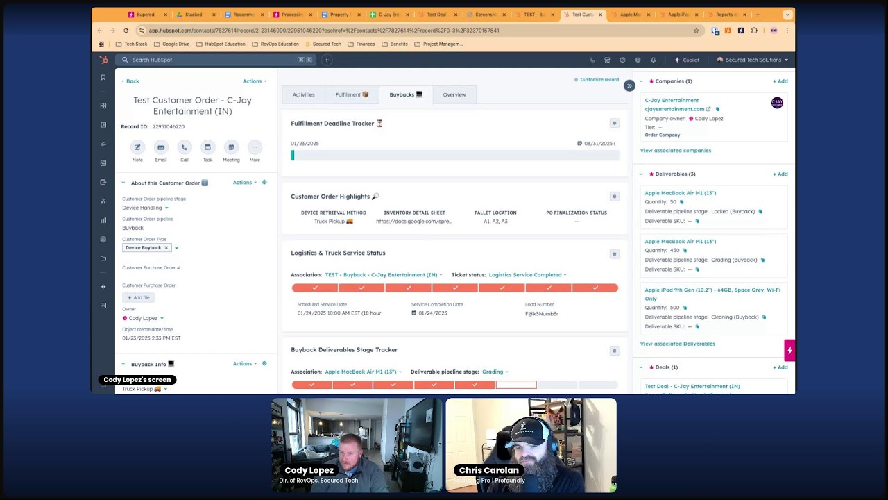Image resolution: width=888 pixels, height=500 pixels.
Task: Switch to the Reports browser tab
Action: pos(727,15)
